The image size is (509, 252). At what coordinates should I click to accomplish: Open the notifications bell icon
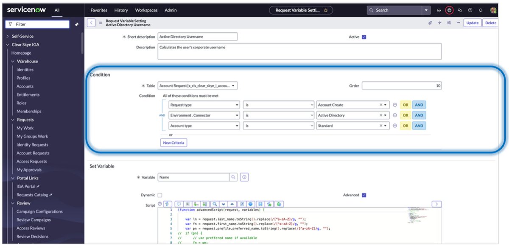coord(481,10)
